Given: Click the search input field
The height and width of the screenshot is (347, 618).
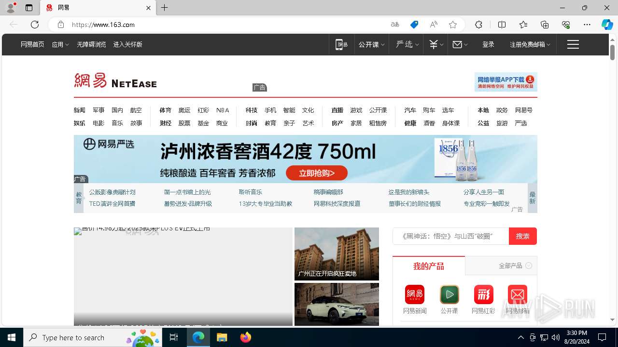Looking at the screenshot, I should (x=451, y=236).
